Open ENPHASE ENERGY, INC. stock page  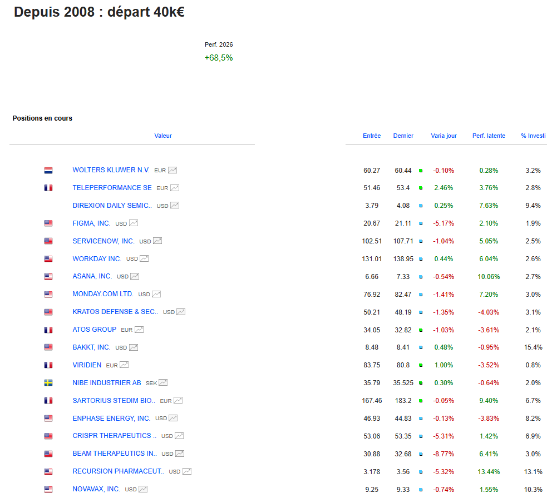click(111, 419)
